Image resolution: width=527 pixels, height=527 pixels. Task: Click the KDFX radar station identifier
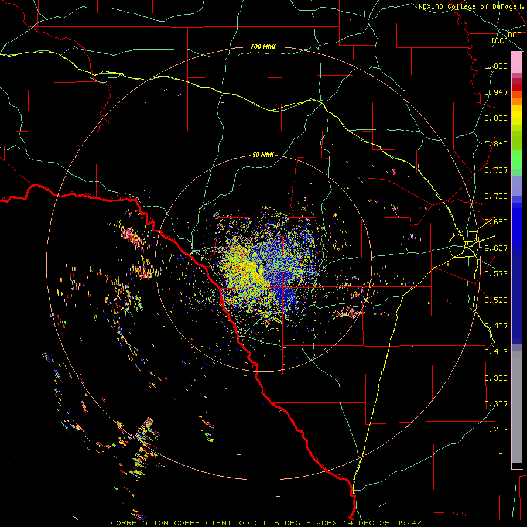(x=328, y=523)
